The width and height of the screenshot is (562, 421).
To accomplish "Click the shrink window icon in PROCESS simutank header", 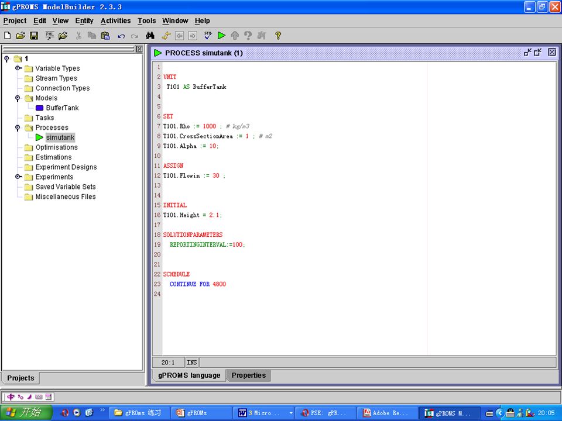I will (x=527, y=52).
